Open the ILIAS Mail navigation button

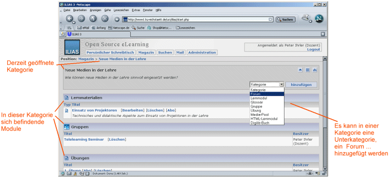(180, 52)
